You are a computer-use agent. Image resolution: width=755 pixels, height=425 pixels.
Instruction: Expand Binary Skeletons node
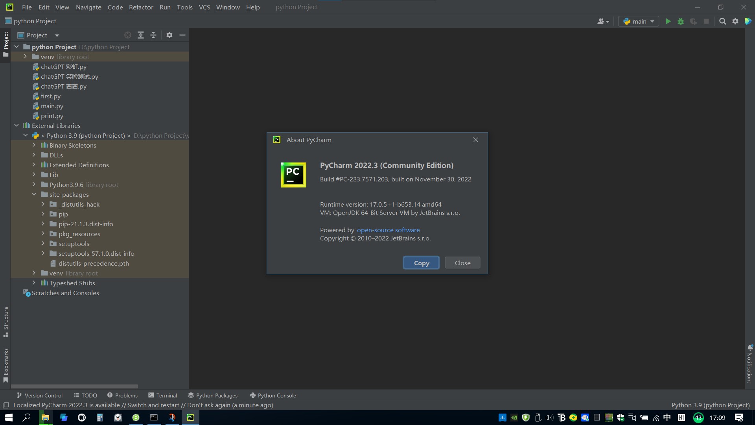[34, 145]
